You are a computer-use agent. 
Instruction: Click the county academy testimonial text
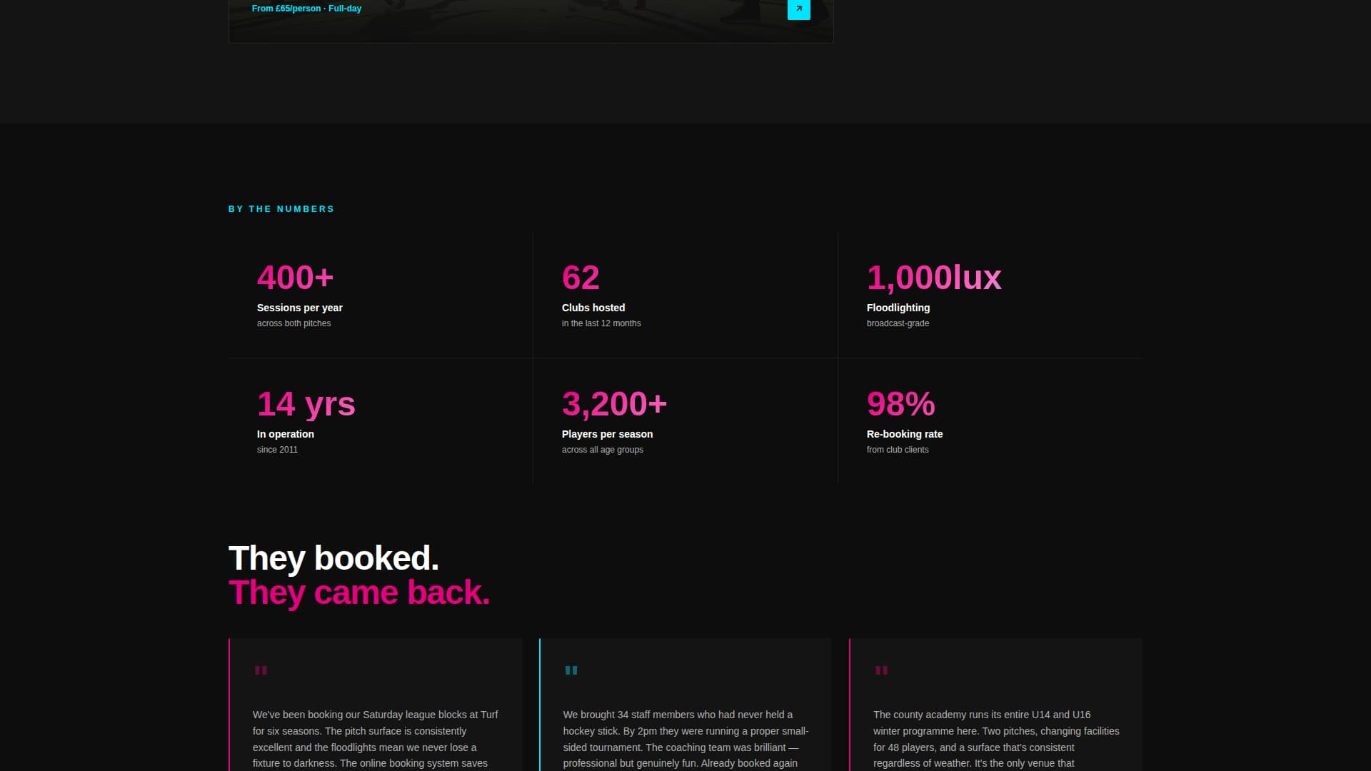(996, 740)
